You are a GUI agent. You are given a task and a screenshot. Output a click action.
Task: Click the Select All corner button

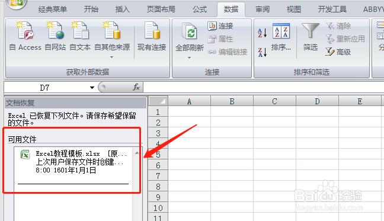click(158, 101)
